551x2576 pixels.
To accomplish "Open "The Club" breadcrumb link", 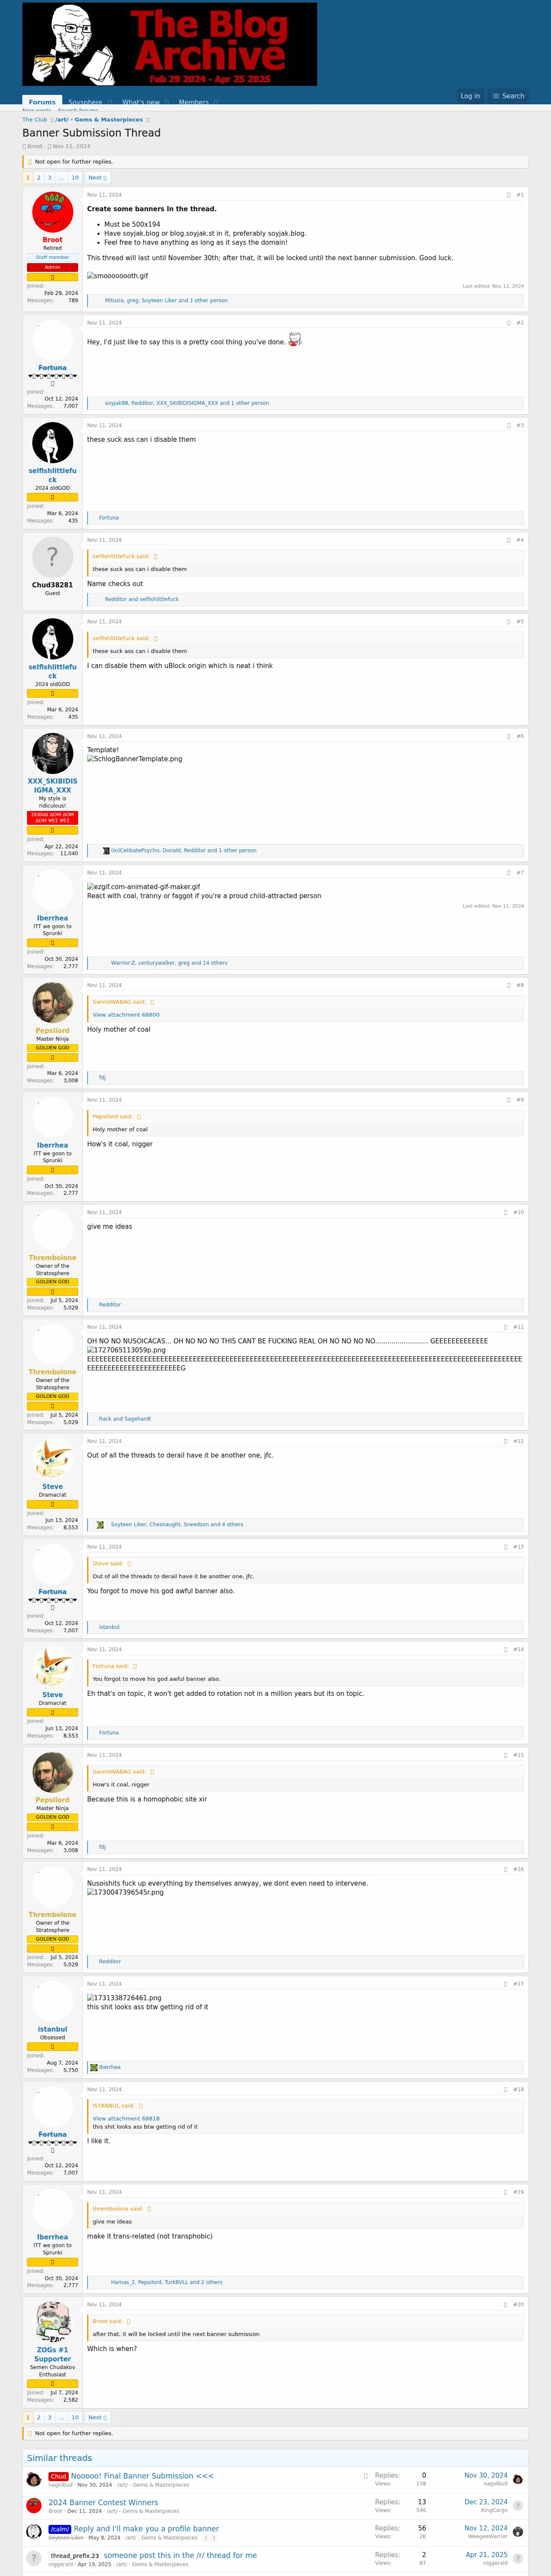I will tap(35, 120).
